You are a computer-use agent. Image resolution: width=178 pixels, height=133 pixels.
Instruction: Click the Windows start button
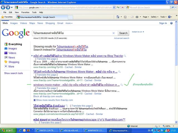coord(8,131)
